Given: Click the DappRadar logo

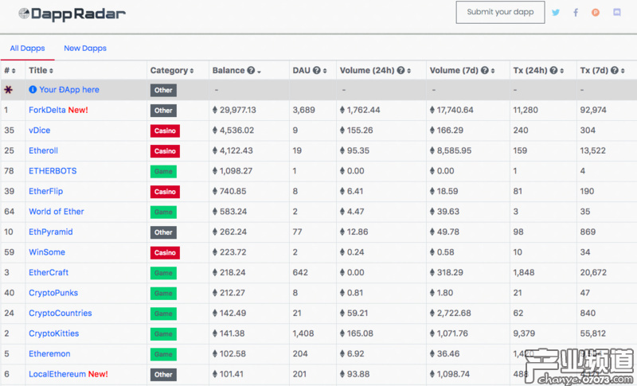Looking at the screenshot, I should 72,14.
